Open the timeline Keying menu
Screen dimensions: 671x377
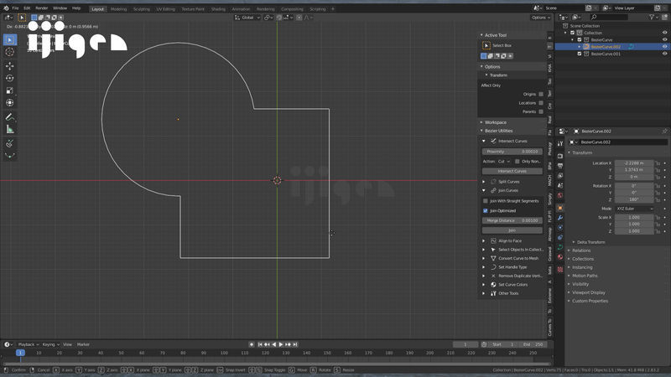click(50, 344)
